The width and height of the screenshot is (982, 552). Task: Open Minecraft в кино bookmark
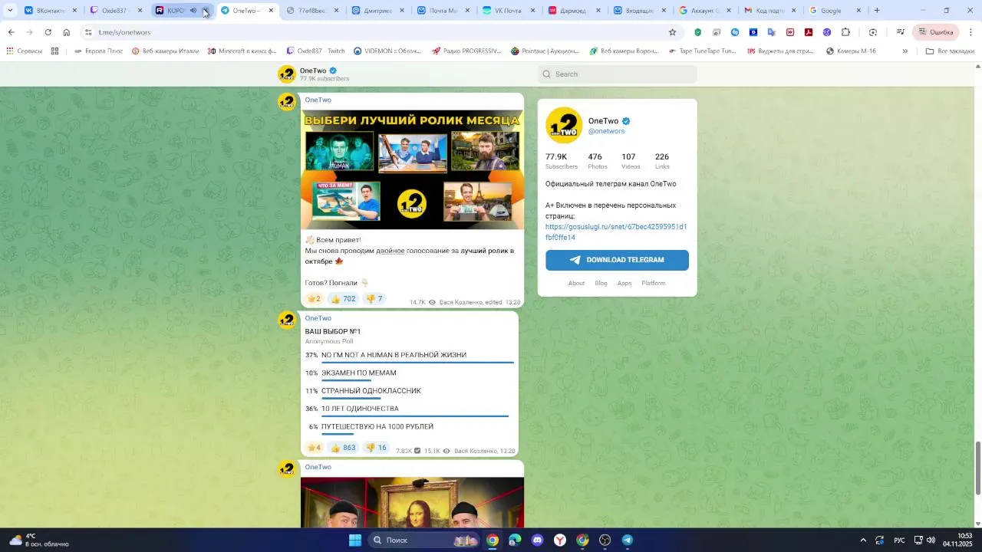(x=242, y=51)
